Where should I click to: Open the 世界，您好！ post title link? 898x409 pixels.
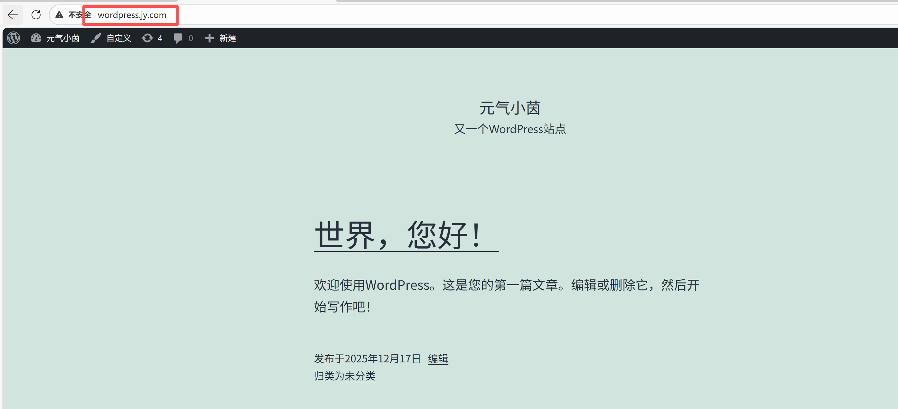tap(398, 235)
